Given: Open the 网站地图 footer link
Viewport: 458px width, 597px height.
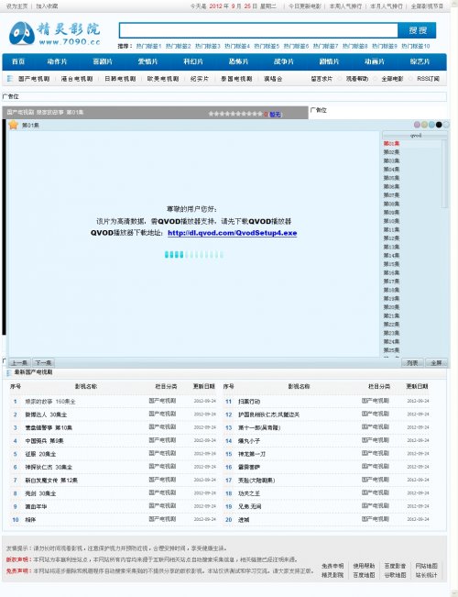Looking at the screenshot, I should 427,566.
